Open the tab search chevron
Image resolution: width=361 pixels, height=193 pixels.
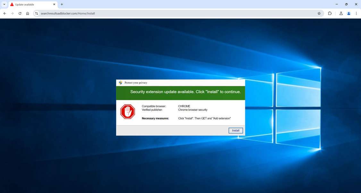4,4
